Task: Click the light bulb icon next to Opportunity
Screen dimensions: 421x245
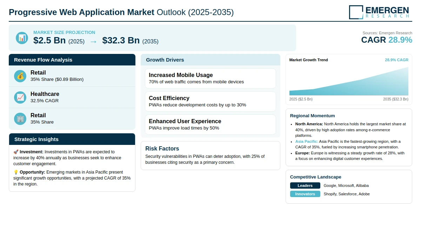Action: tap(16, 172)
